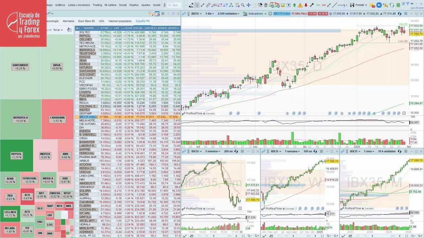Zoom in on the 5-minute chart
The height and width of the screenshot is (238, 424).
coord(257,236)
